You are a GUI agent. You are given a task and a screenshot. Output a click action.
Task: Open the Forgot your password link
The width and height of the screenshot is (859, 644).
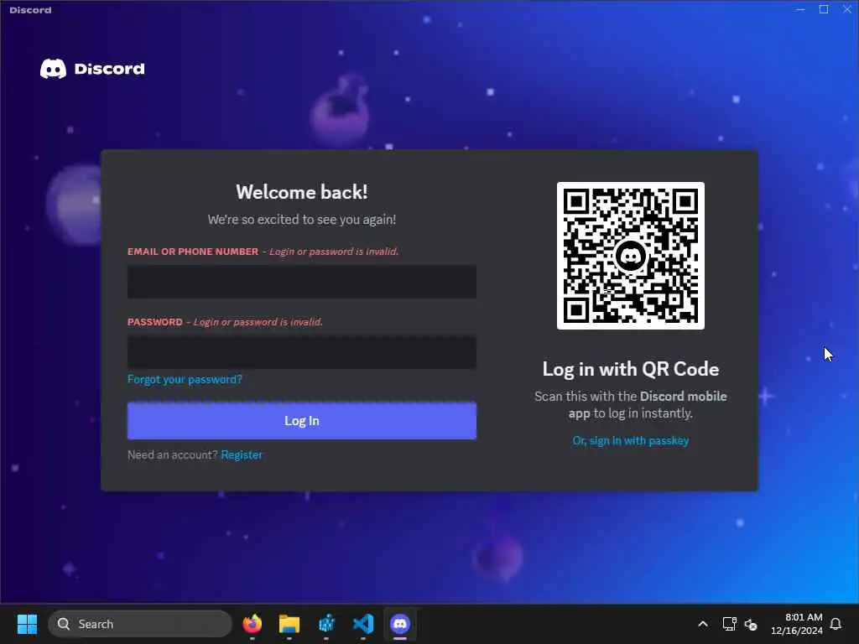[185, 379]
